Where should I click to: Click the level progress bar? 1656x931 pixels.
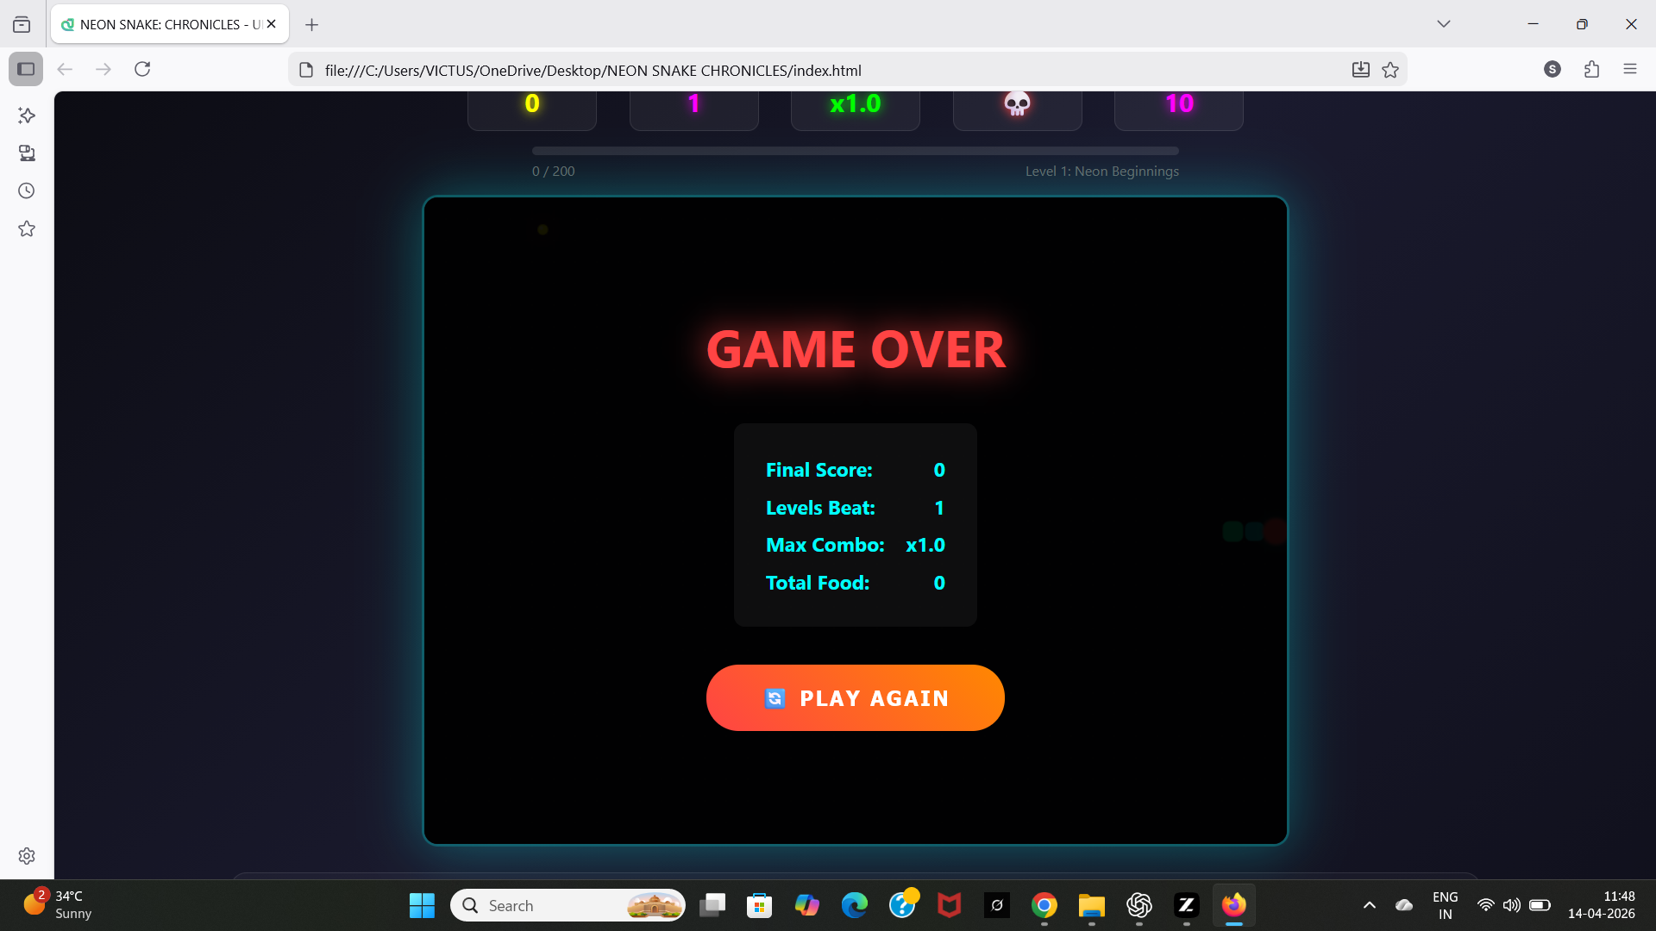pyautogui.click(x=855, y=151)
